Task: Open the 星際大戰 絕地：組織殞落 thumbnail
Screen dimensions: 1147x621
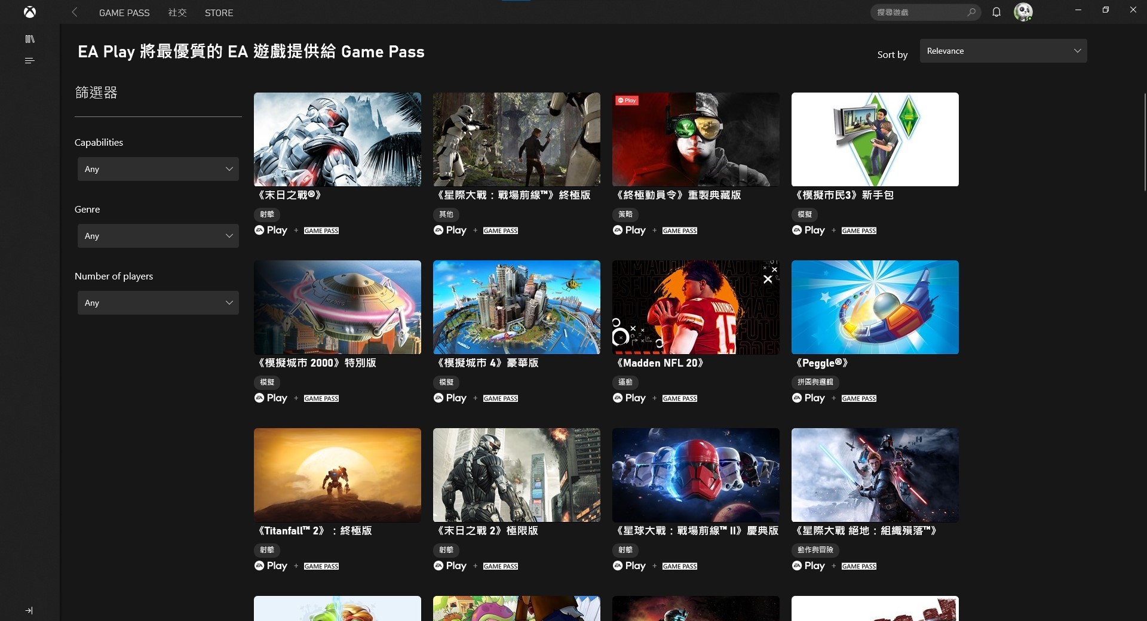Action: (875, 475)
